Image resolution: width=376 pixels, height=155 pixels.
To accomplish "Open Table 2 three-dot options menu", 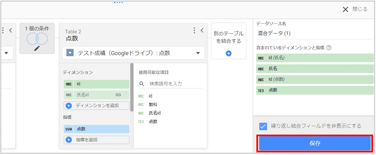I will pyautogui.click(x=194, y=30).
